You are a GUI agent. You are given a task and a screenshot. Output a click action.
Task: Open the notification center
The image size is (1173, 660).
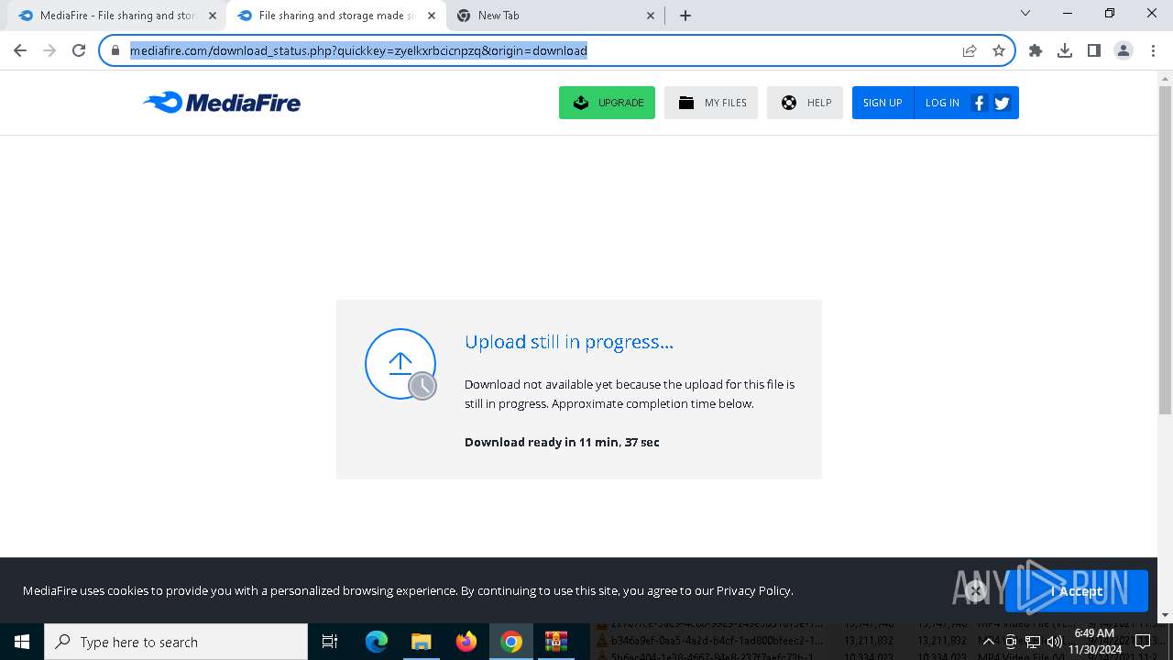tap(1143, 642)
